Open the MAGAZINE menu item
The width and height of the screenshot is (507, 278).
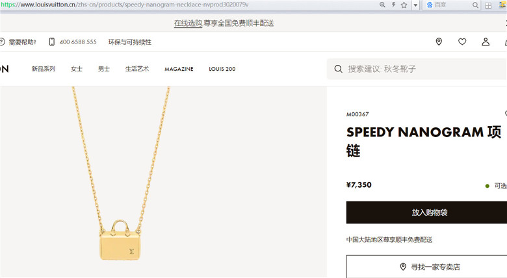point(179,69)
